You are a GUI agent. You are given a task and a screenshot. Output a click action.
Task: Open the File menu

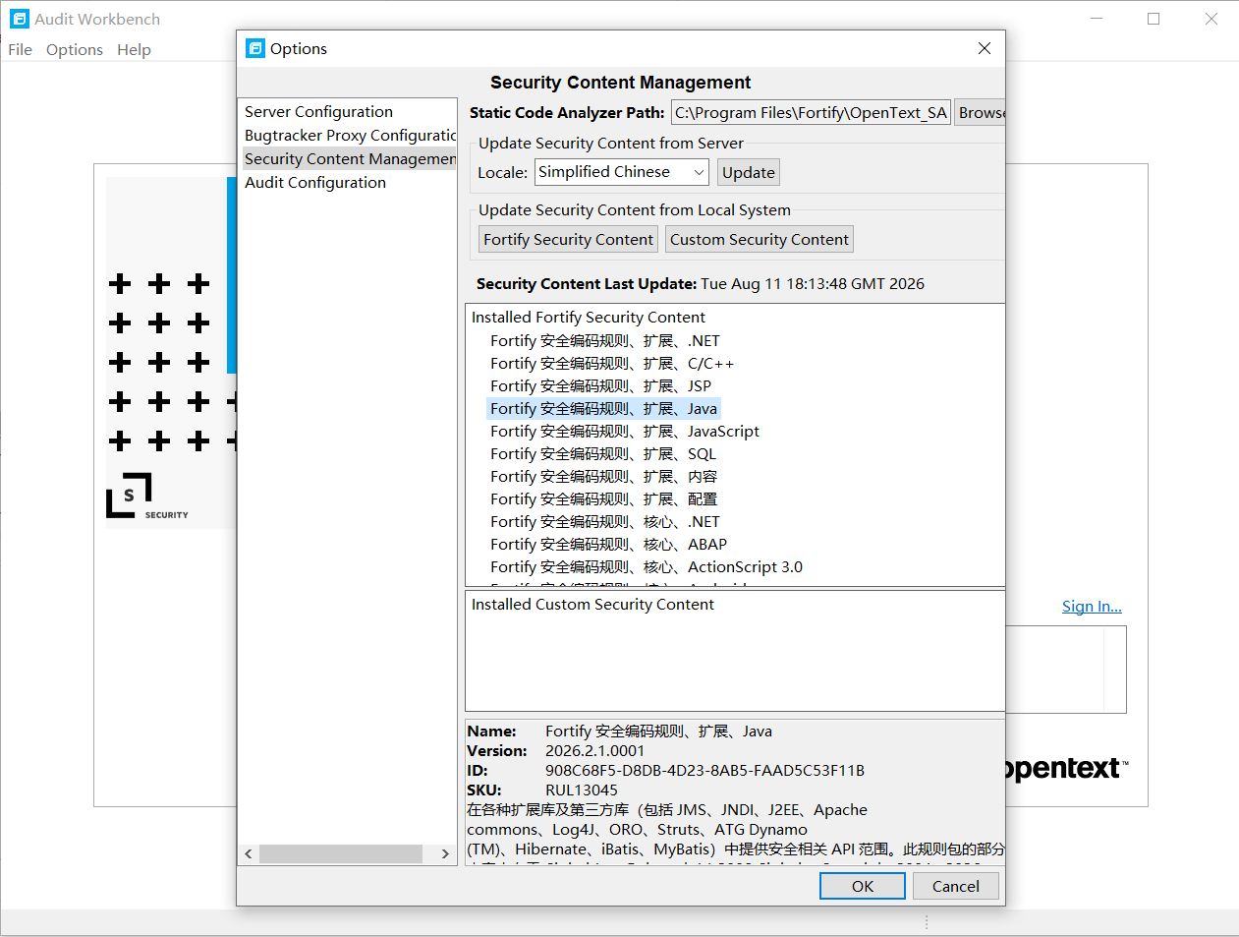pyautogui.click(x=20, y=49)
